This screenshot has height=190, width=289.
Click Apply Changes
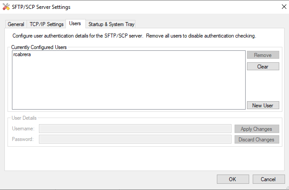click(257, 129)
